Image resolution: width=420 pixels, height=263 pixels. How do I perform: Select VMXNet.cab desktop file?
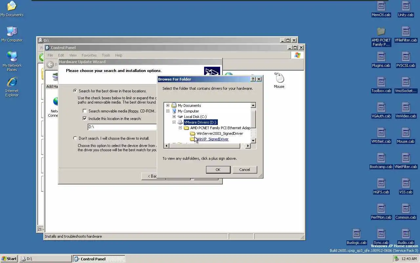[381, 135]
